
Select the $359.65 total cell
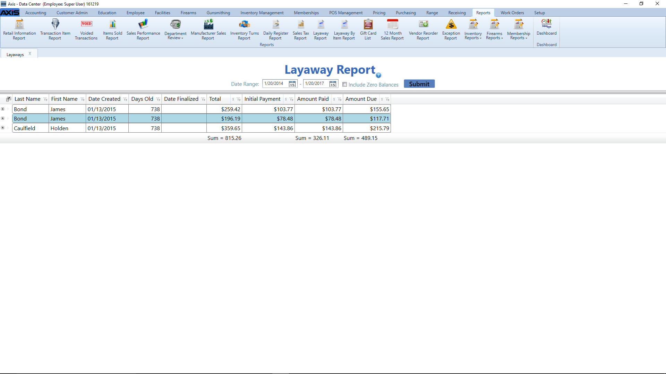click(224, 128)
